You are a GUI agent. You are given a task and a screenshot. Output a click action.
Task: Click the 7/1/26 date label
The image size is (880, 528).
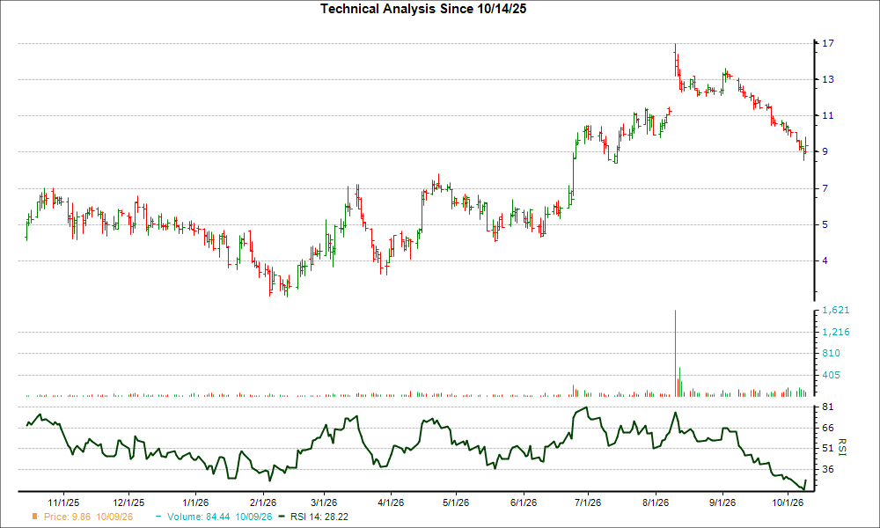pos(588,502)
